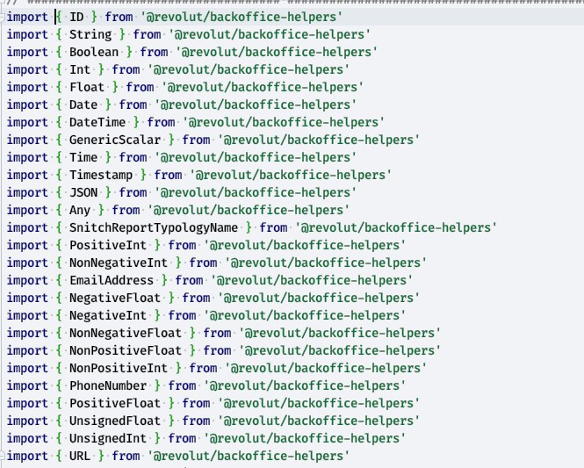This screenshot has width=584, height=468.
Task: Click the 'import' keyword on the UnsignedFloat line
Action: coord(27,421)
